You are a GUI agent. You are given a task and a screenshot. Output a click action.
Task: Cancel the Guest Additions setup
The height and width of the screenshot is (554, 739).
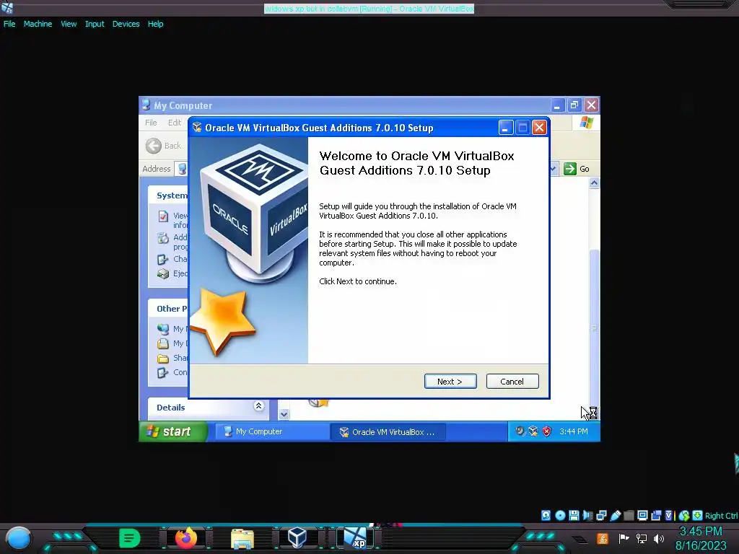512,381
